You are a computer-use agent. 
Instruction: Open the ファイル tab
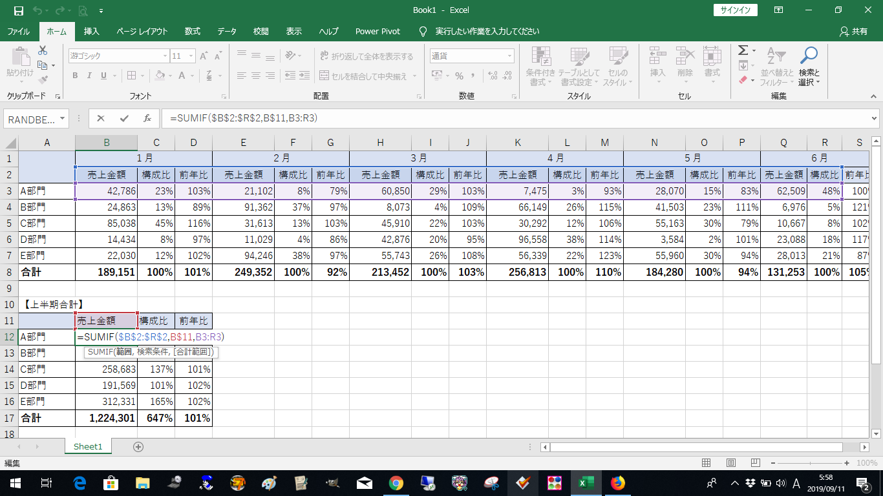18,32
